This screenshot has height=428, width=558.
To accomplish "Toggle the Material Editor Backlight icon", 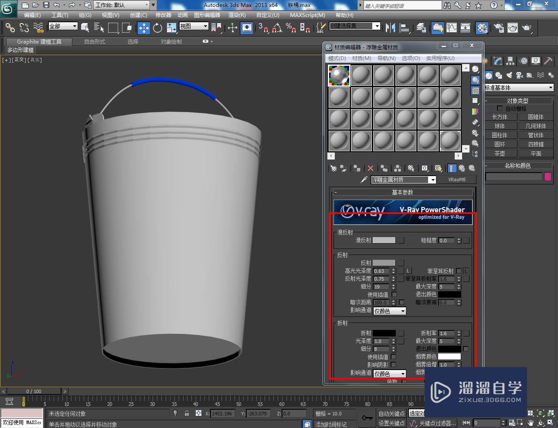I will [x=475, y=80].
